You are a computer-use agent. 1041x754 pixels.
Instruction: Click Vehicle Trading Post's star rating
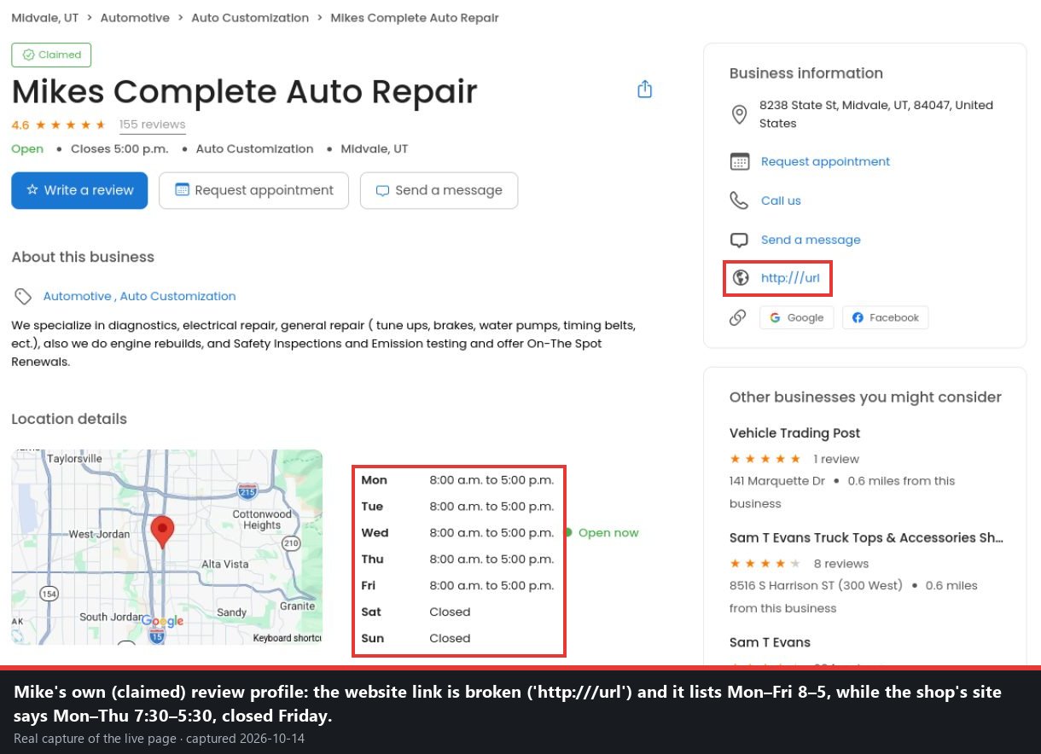765,459
